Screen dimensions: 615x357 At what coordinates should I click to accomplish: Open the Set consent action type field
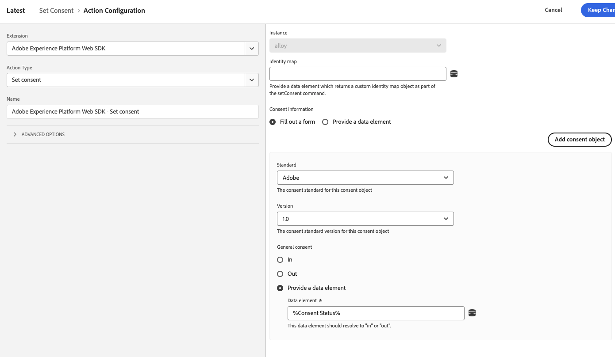click(126, 80)
